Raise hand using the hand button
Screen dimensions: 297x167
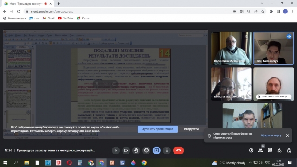[136, 150]
